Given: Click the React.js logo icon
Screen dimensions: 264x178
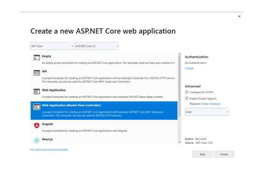Looking at the screenshot, I should (x=37, y=140).
